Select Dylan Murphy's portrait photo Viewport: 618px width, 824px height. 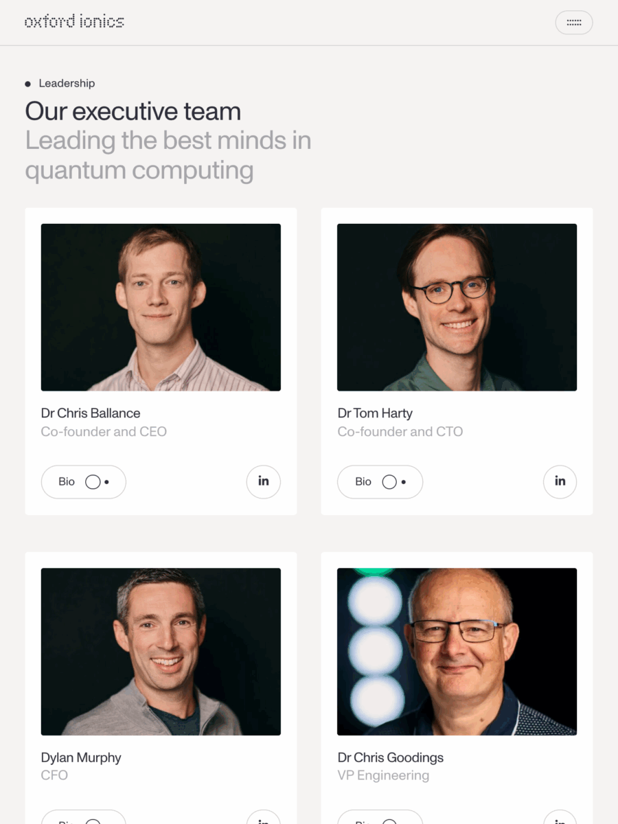point(161,652)
